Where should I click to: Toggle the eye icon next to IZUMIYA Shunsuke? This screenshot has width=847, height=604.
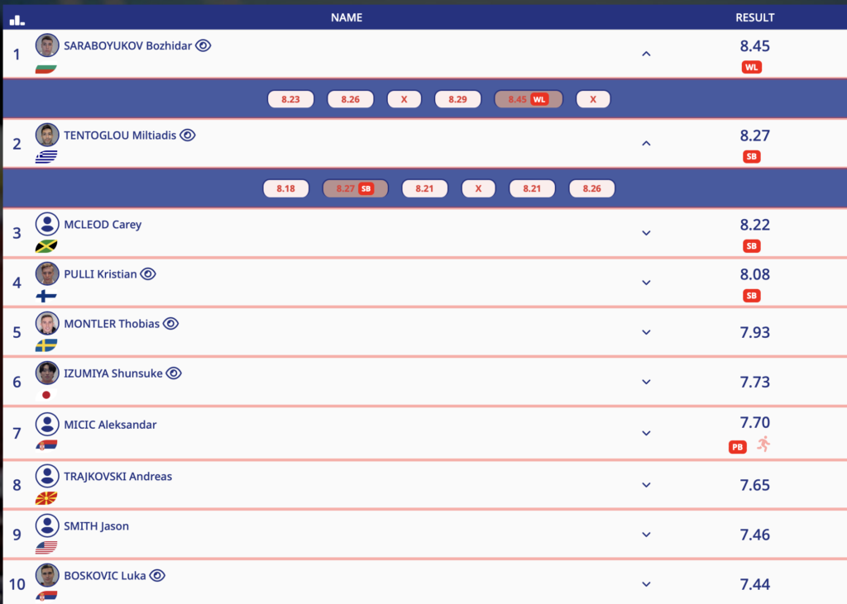point(174,373)
